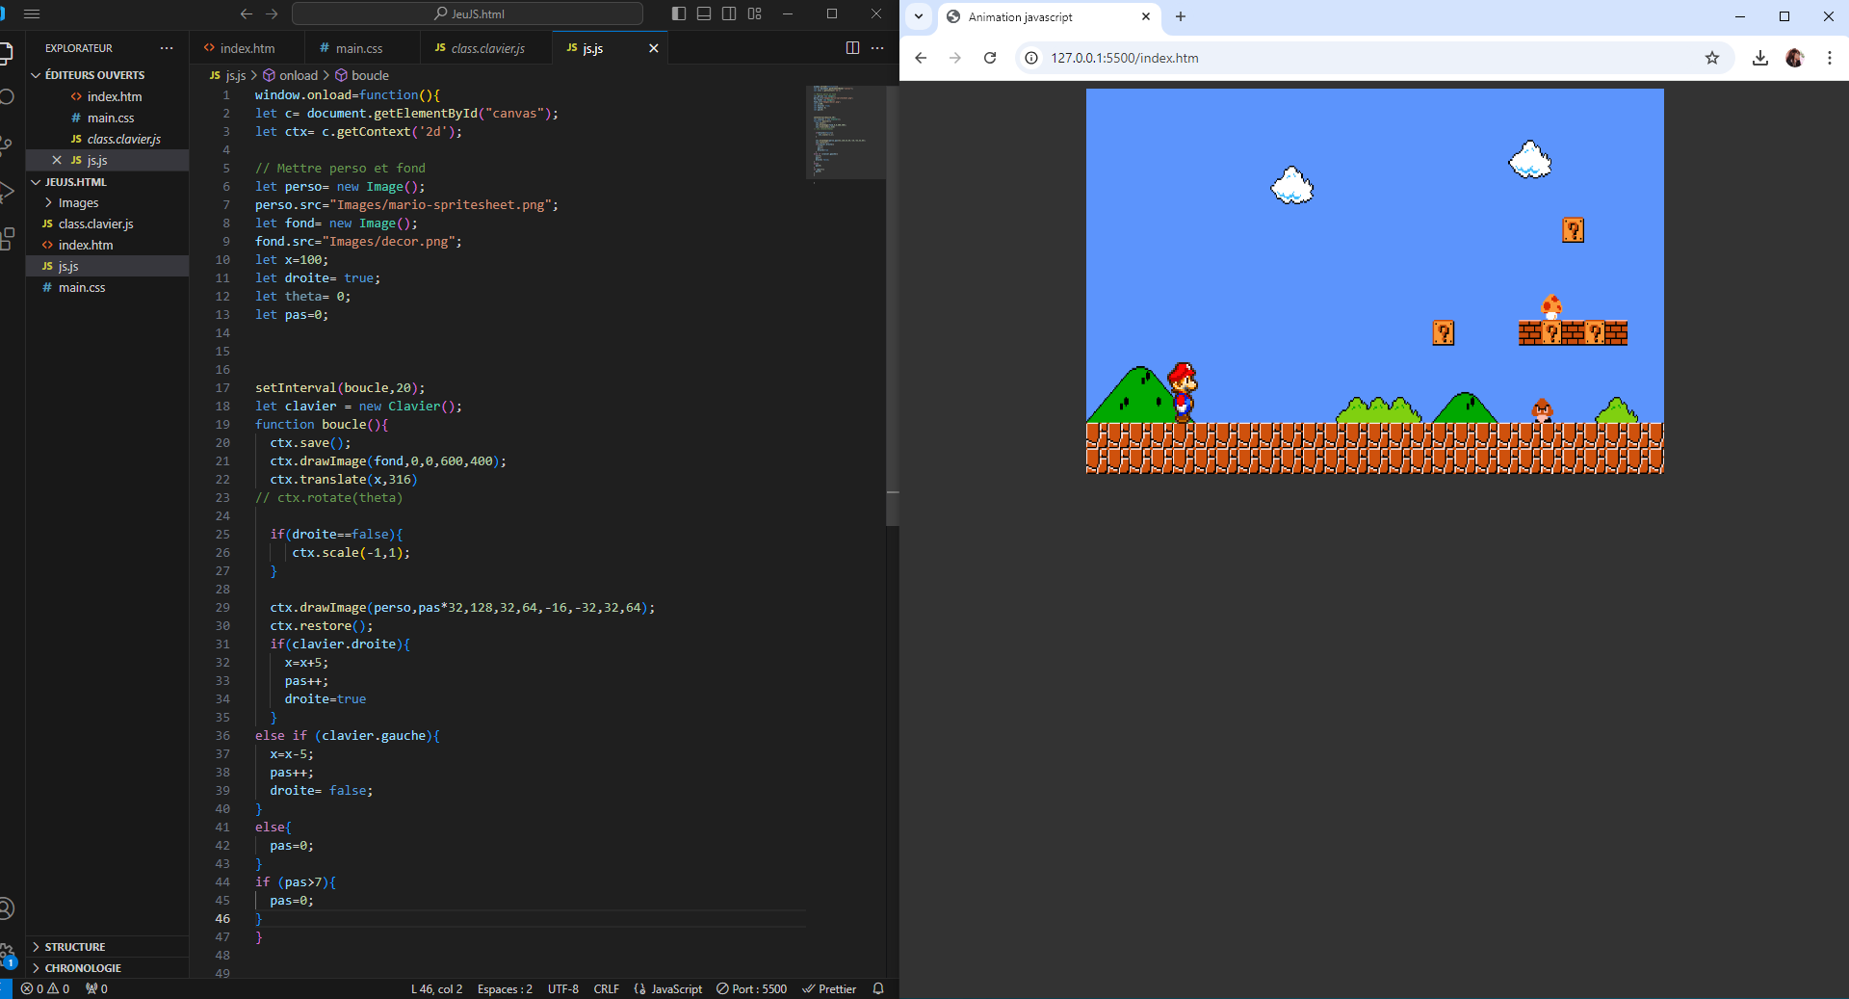Open the Source Control view icon
This screenshot has width=1849, height=999.
[x=8, y=145]
